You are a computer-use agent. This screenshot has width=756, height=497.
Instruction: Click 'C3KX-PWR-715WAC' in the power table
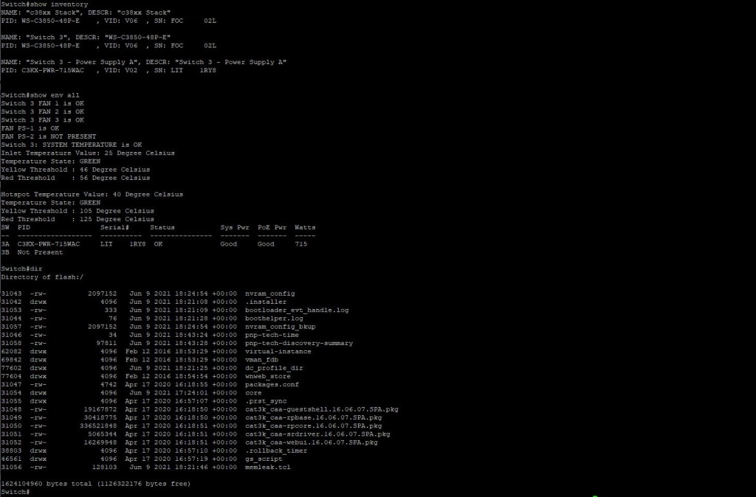(x=49, y=244)
